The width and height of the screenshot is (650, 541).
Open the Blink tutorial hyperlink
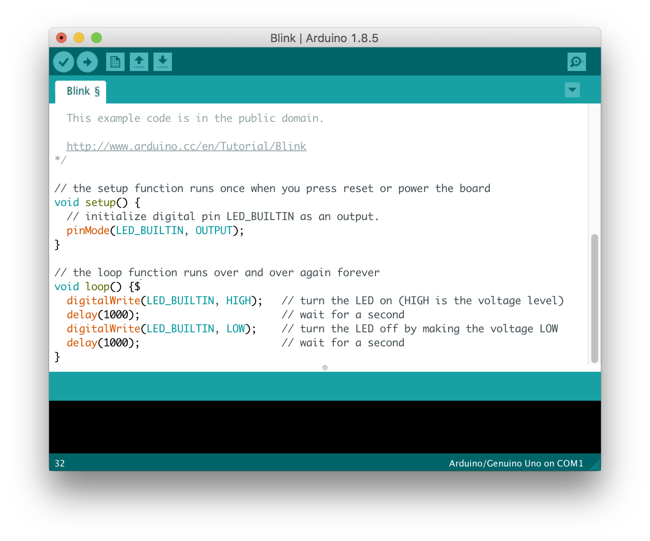186,146
